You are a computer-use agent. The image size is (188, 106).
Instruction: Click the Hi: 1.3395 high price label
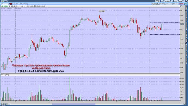tap(102, 11)
